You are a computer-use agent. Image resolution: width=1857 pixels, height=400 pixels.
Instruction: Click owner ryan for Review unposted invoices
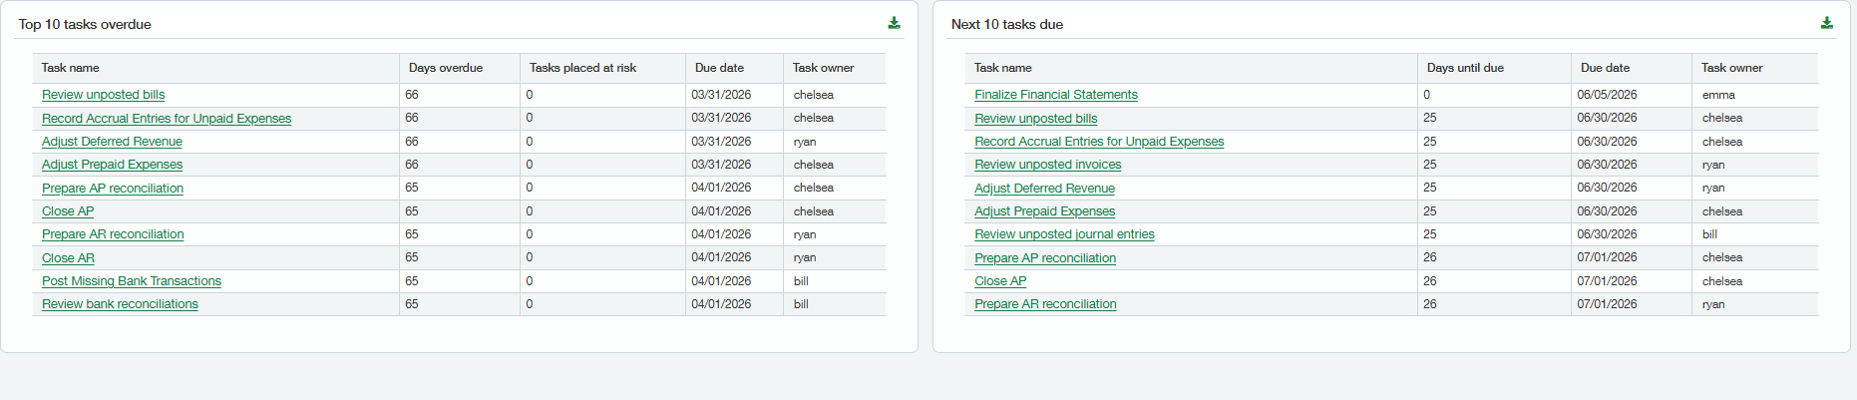tap(1713, 165)
